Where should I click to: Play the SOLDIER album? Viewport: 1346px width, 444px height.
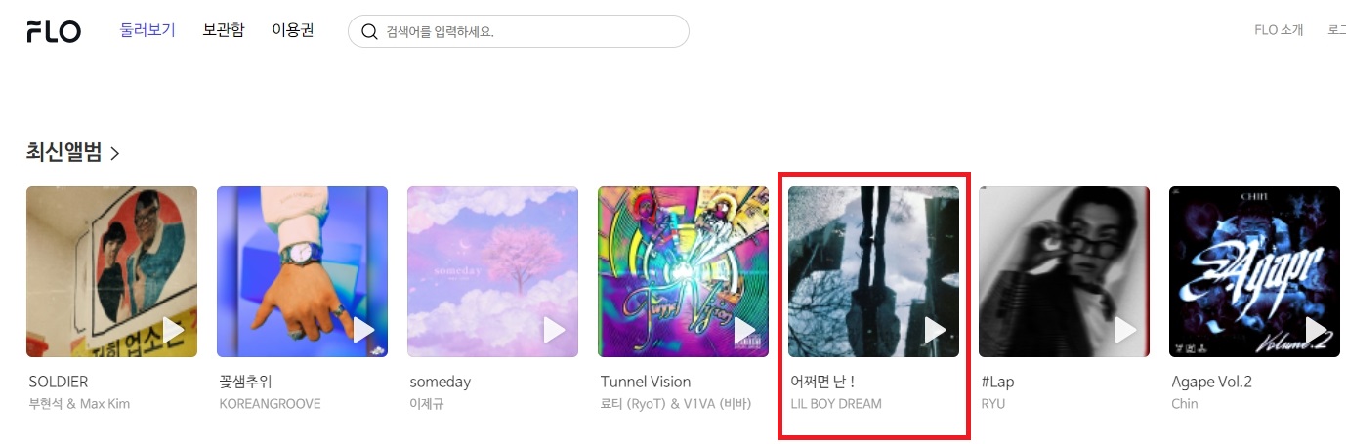click(174, 330)
